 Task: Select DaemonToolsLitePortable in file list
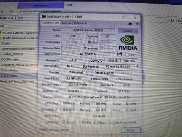click(x=18, y=49)
